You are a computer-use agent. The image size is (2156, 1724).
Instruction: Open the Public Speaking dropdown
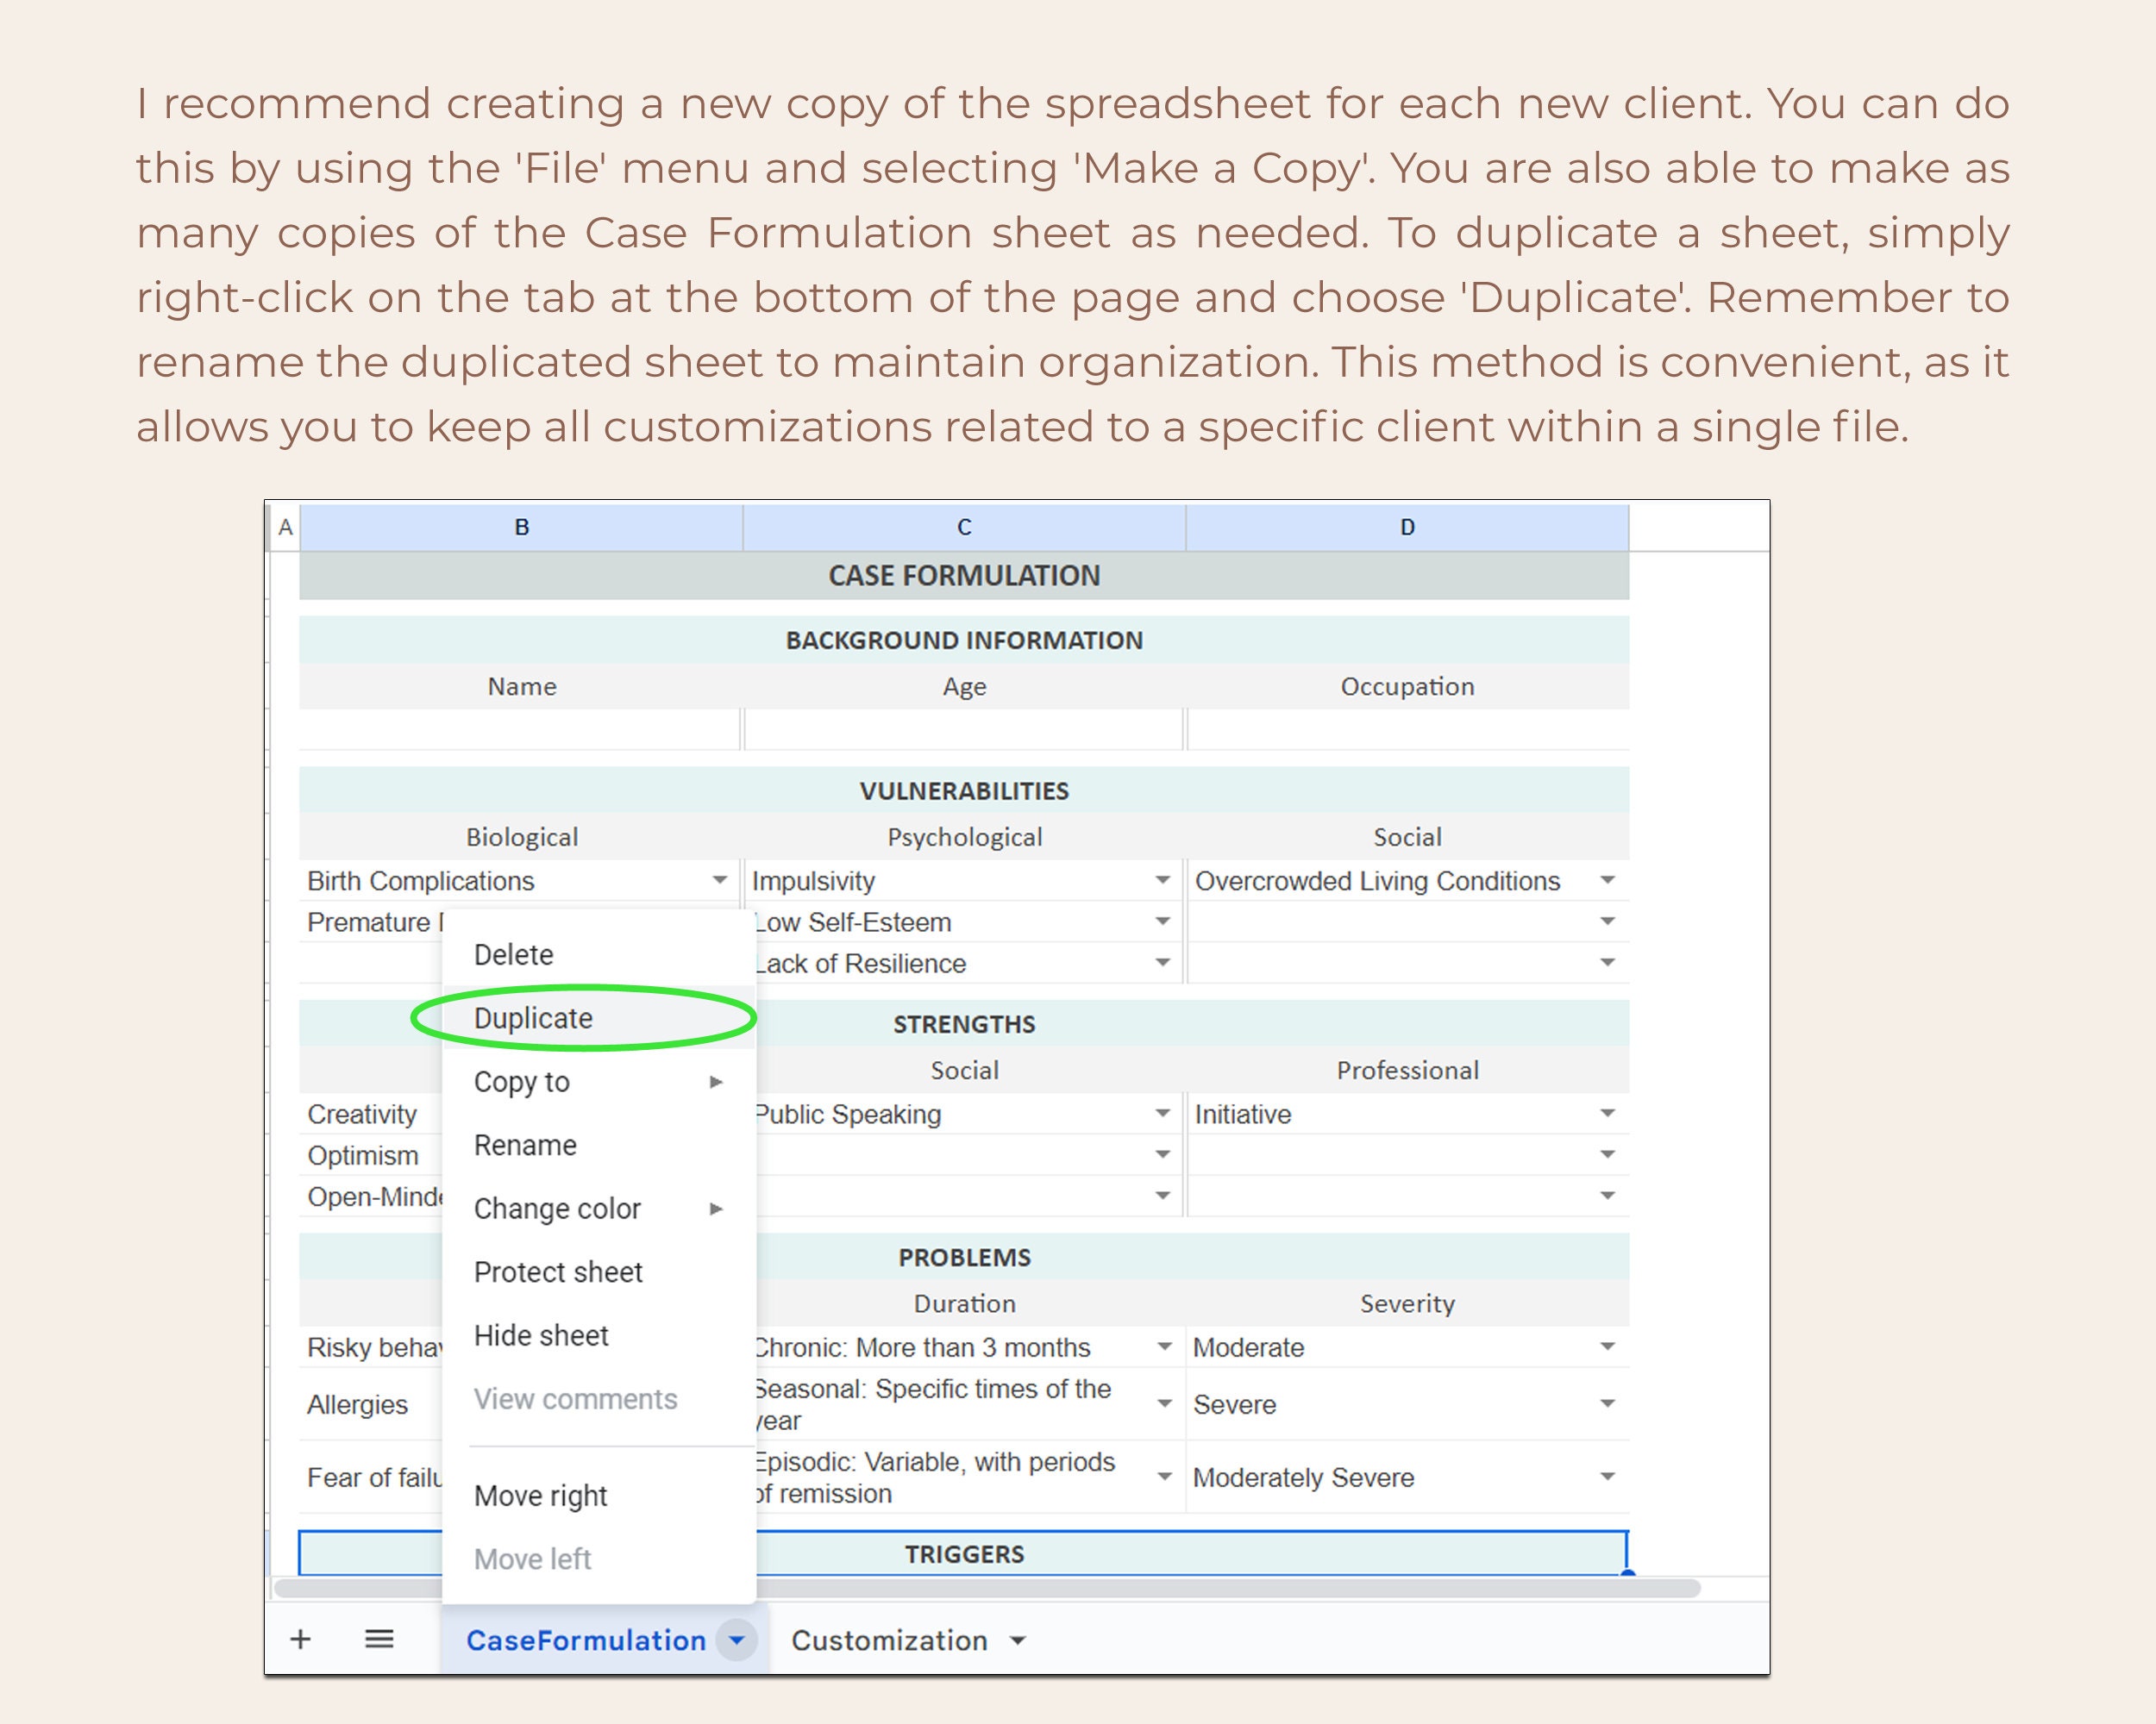click(1161, 1114)
